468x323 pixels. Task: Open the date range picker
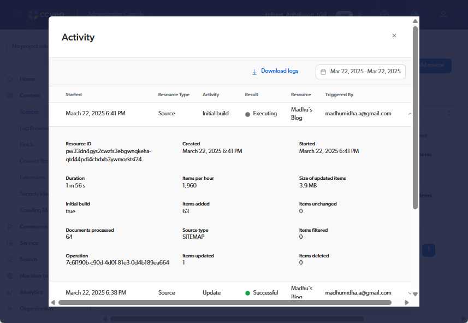(360, 72)
